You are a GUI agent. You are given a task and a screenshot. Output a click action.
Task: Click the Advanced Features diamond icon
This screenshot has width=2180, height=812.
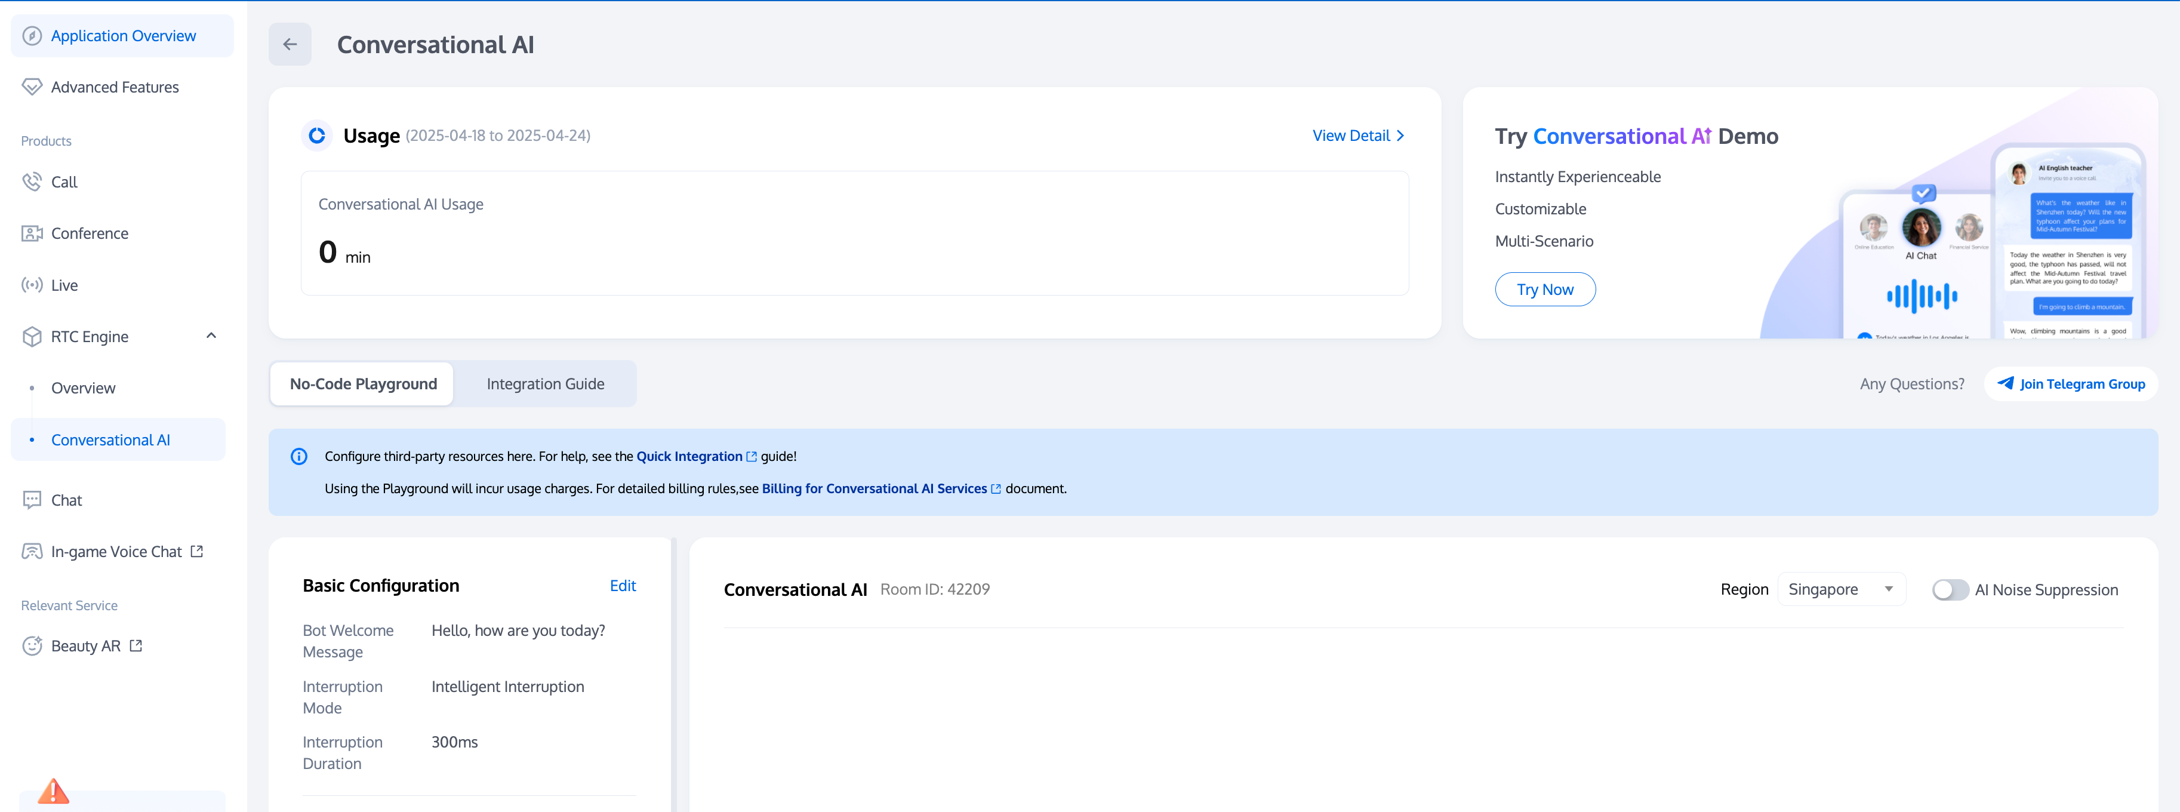tap(32, 87)
